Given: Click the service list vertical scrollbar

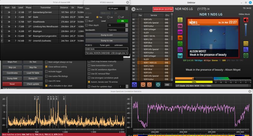Looking at the screenshot, I should click(x=172, y=47).
